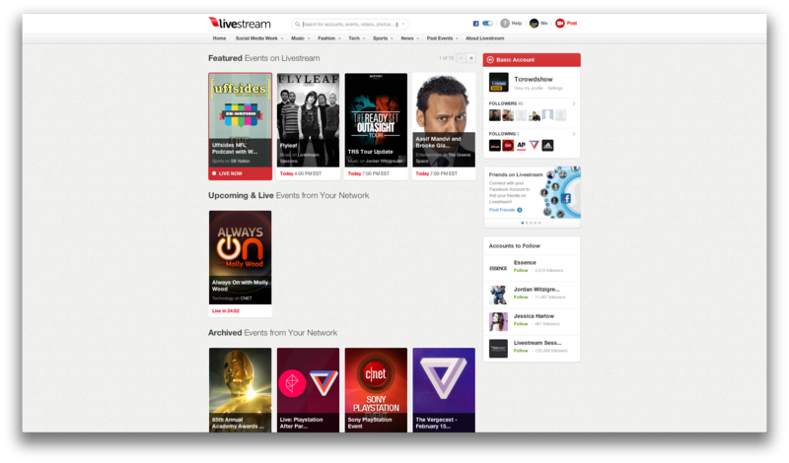This screenshot has width=789, height=463.
Task: Open The Verge logo under Following
Action: point(535,145)
